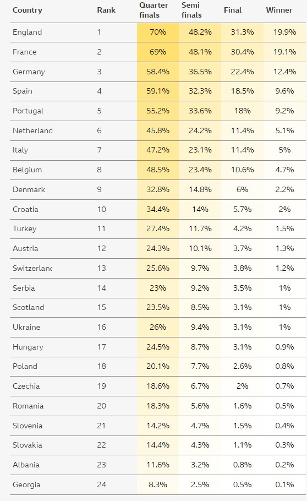Click Portugal's 18% final cell
Image resolution: width=307 pixels, height=501 pixels.
coord(242,111)
